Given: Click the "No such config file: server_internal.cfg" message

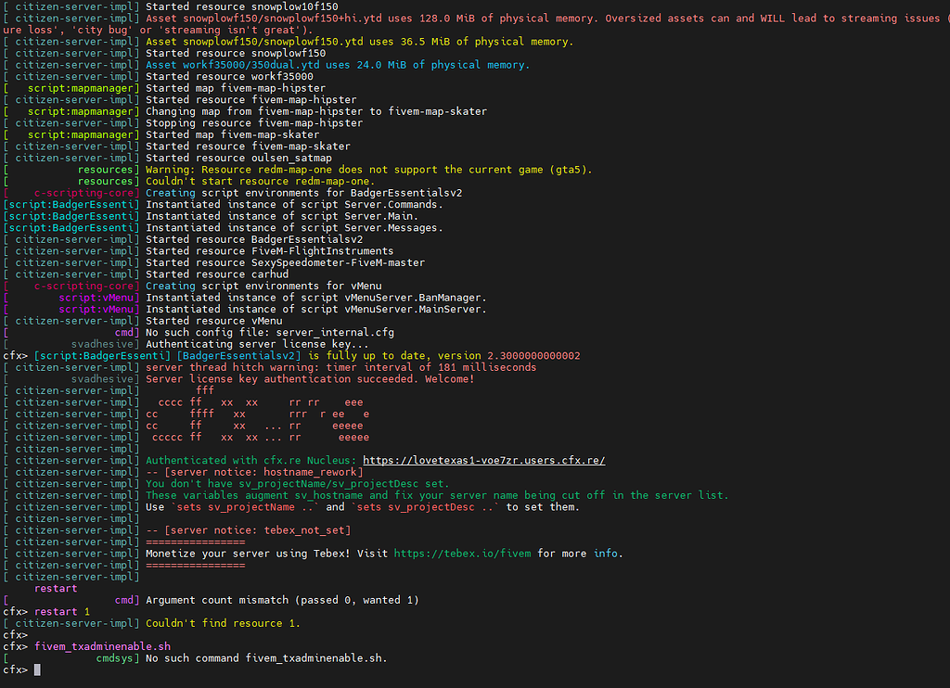Looking at the screenshot, I should 269,332.
